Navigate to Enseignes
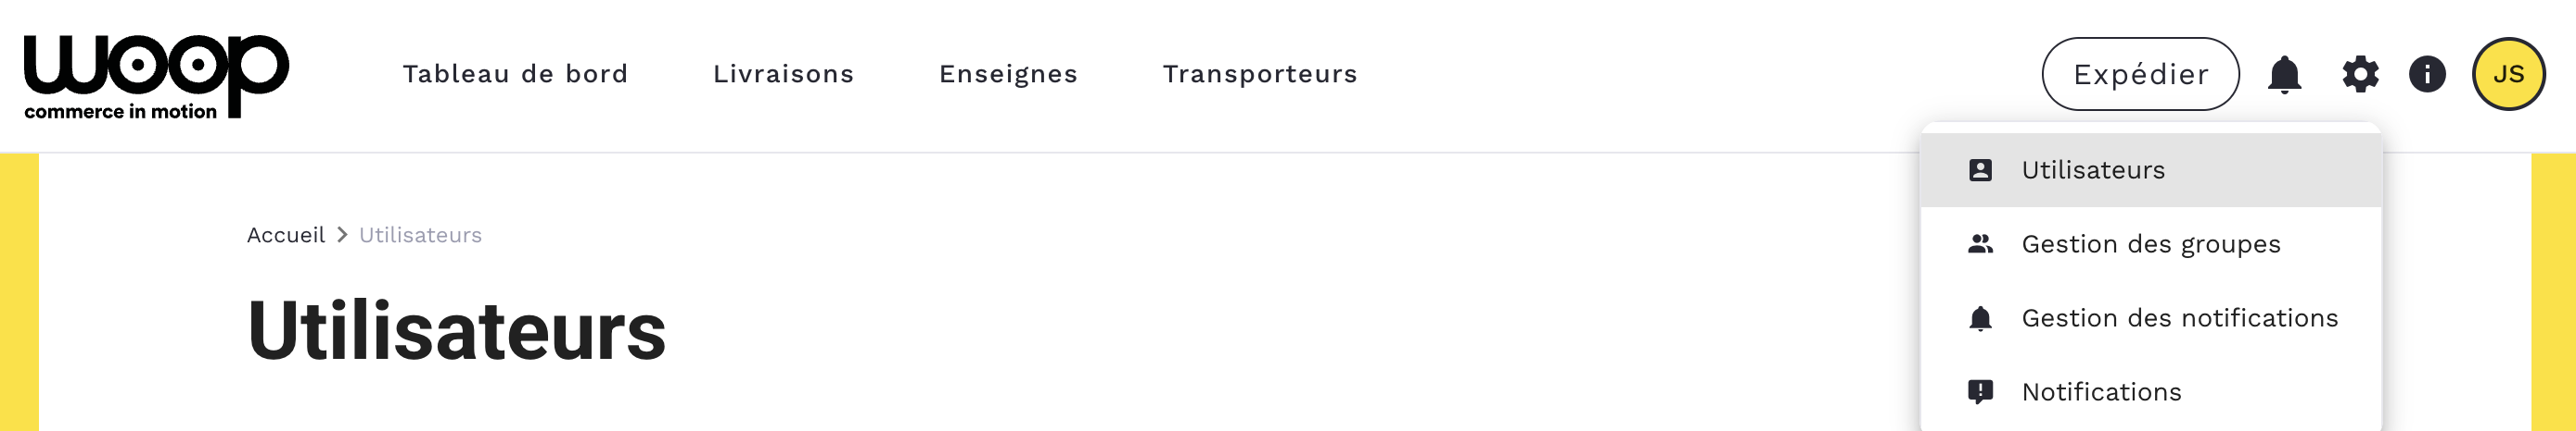Screen dimensions: 2576x431 coord(1008,75)
